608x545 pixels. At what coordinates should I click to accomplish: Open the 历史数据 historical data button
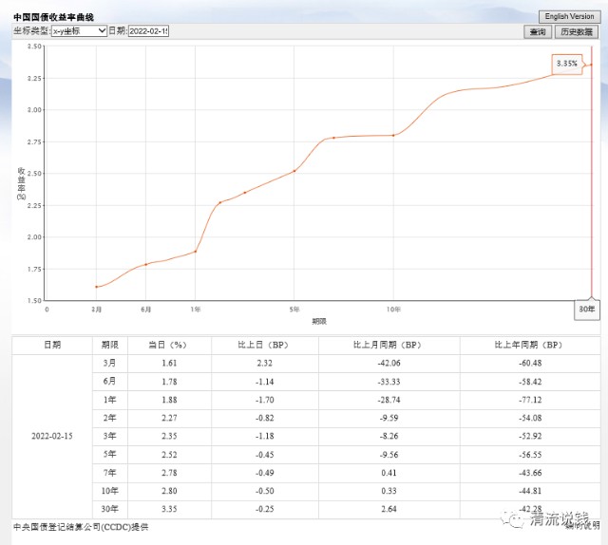[x=578, y=31]
